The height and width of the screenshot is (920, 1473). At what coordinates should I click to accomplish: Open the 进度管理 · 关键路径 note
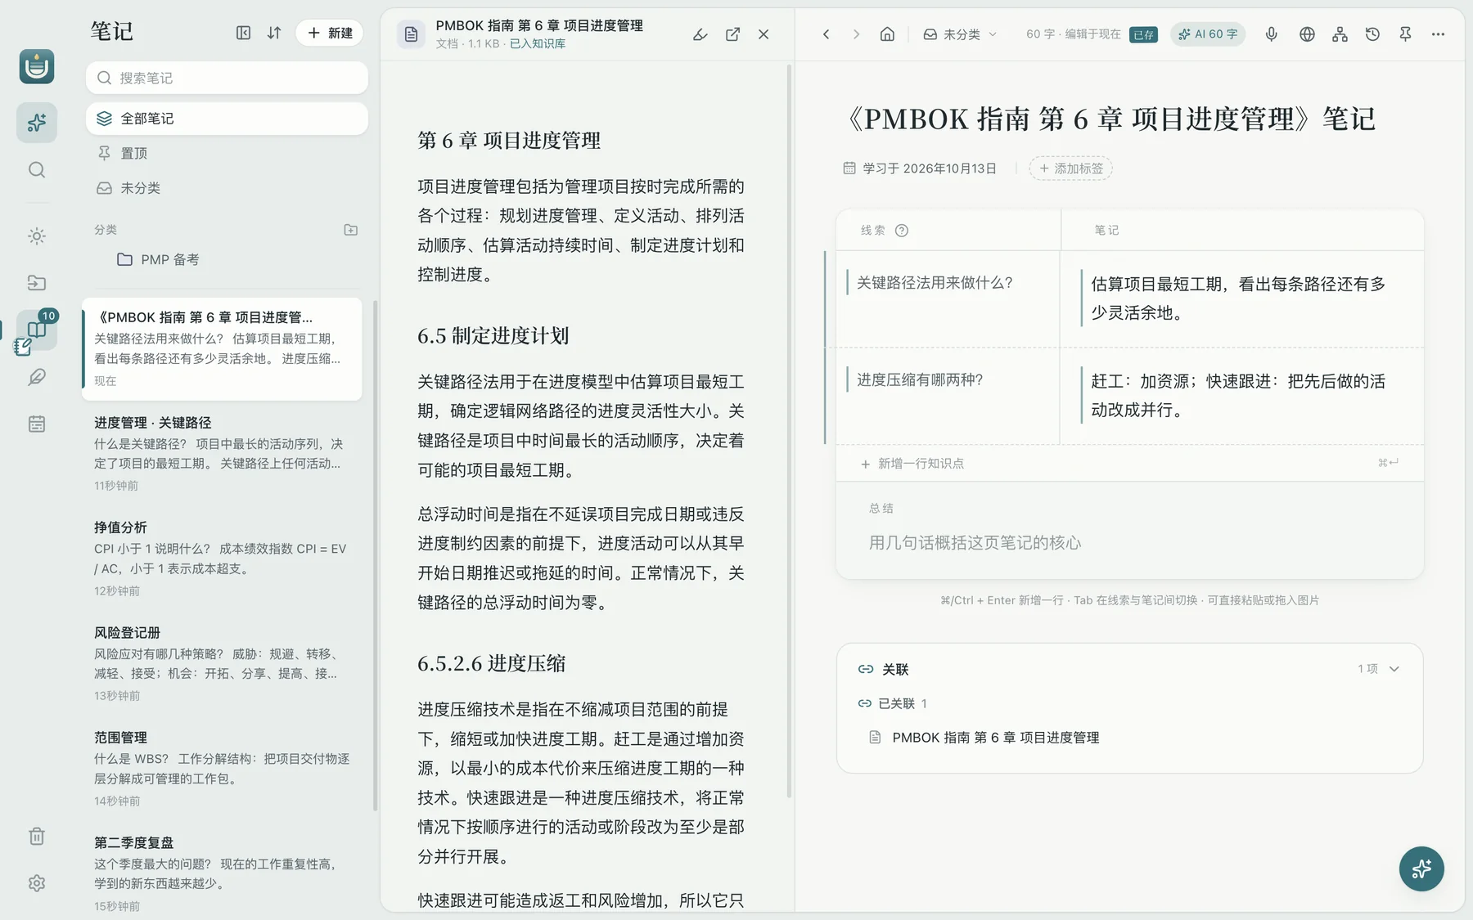(222, 453)
